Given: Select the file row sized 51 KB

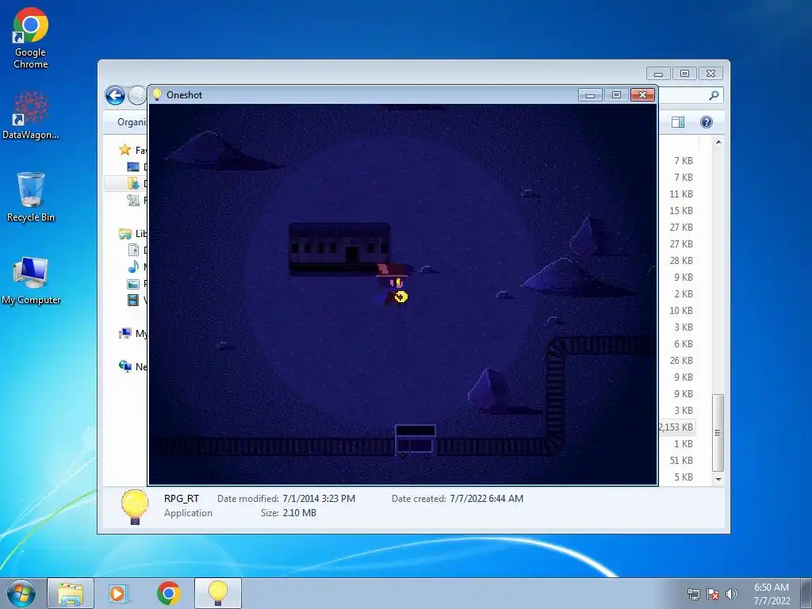Looking at the screenshot, I should (680, 461).
